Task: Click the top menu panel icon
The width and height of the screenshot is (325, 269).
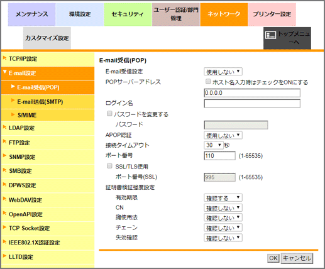Action: 270,35
